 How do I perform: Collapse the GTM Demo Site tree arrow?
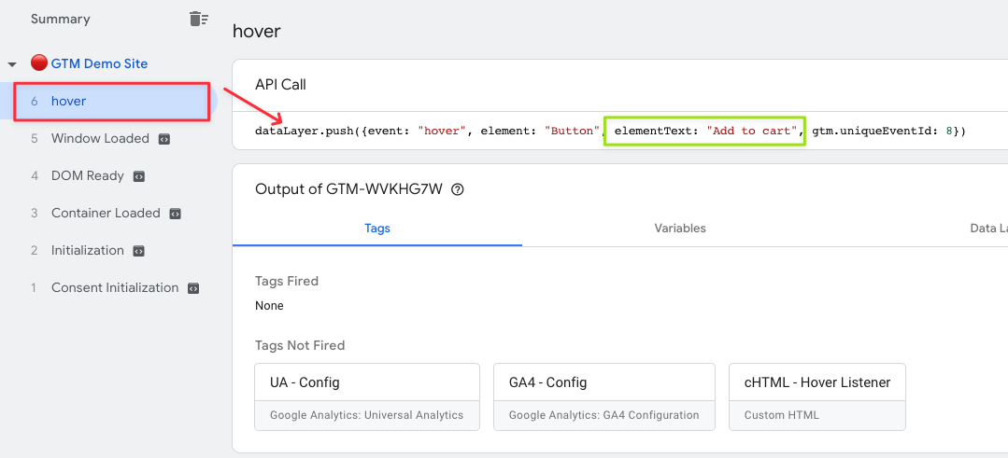[11, 64]
